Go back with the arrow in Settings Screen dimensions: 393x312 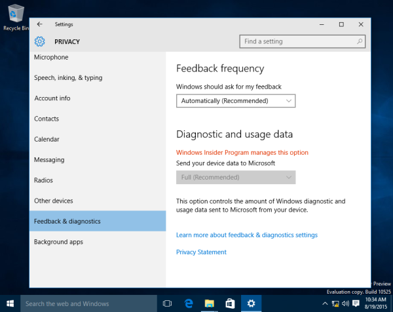(39, 24)
